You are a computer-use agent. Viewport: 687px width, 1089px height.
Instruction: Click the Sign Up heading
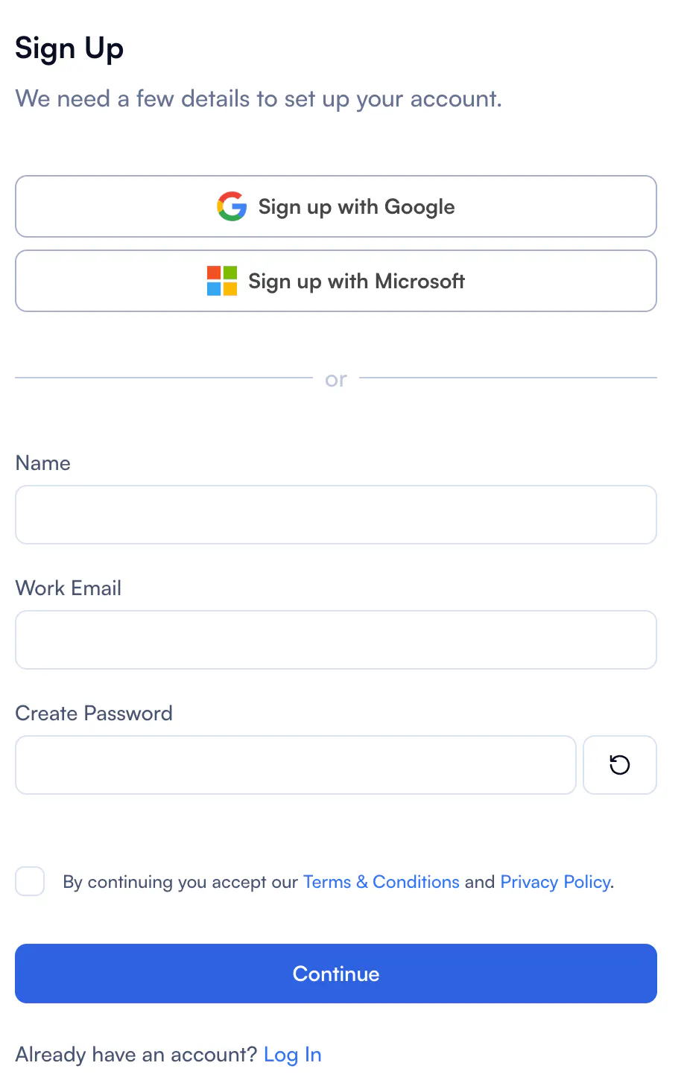[69, 49]
